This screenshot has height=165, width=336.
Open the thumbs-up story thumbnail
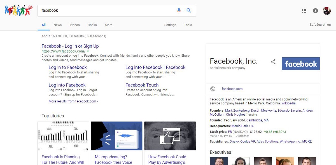point(170,136)
